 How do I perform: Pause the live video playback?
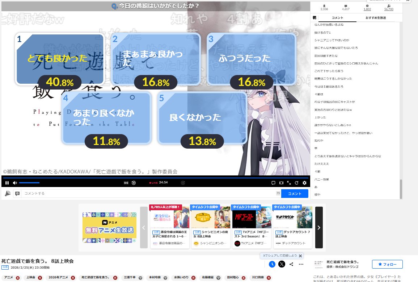(x=7, y=183)
